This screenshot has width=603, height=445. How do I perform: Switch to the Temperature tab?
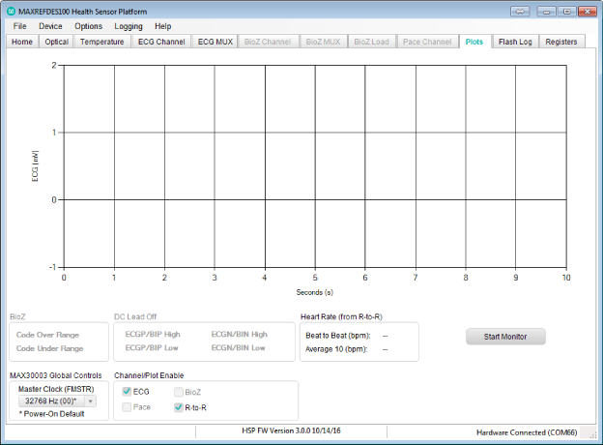101,42
